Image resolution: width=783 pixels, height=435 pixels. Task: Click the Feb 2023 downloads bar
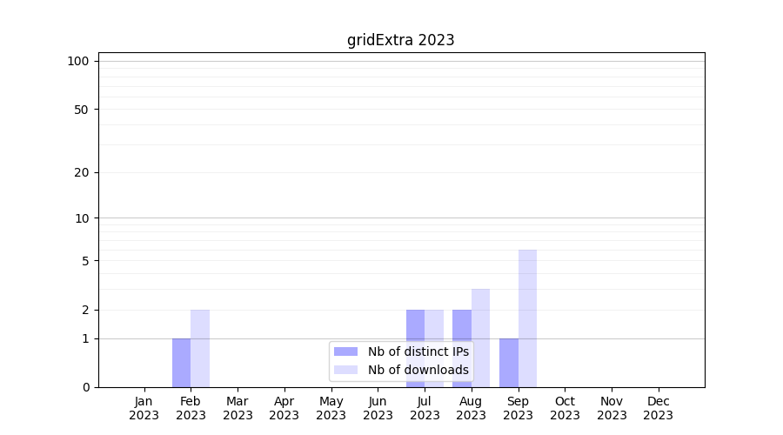pos(200,348)
